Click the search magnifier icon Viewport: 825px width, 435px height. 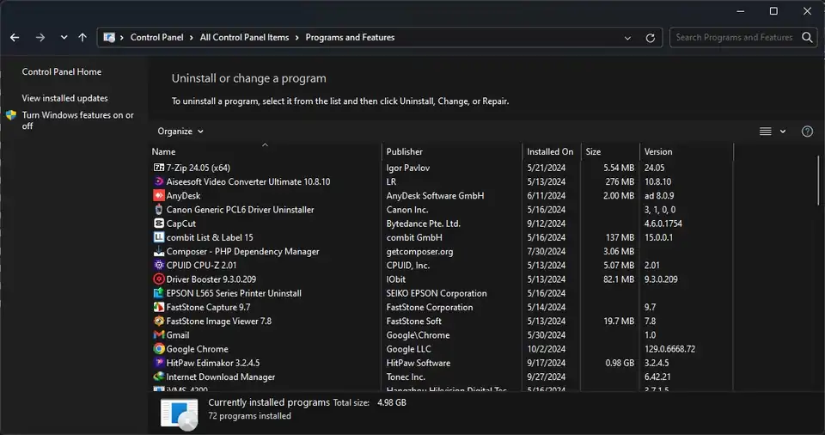pyautogui.click(x=807, y=37)
